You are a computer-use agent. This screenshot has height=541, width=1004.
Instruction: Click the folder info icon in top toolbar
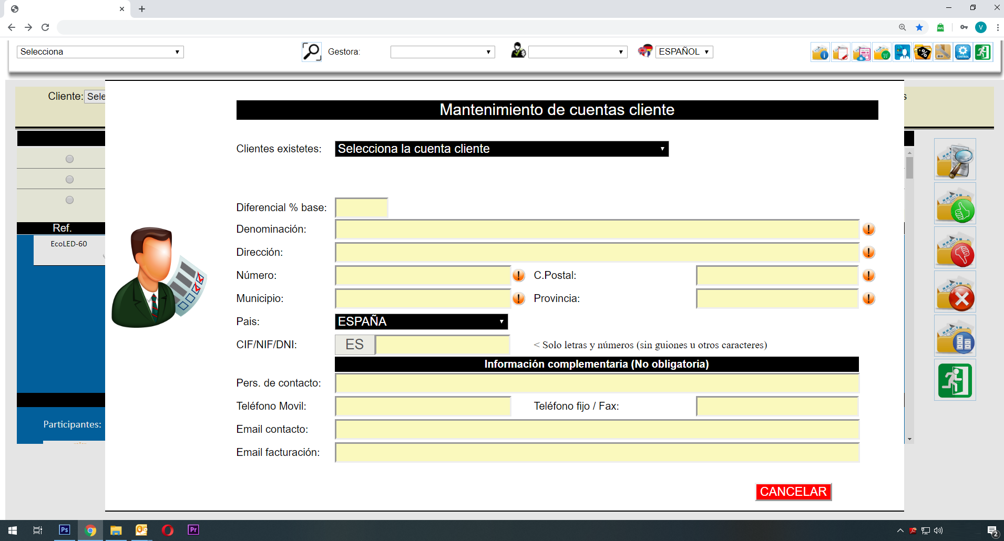[x=820, y=53]
